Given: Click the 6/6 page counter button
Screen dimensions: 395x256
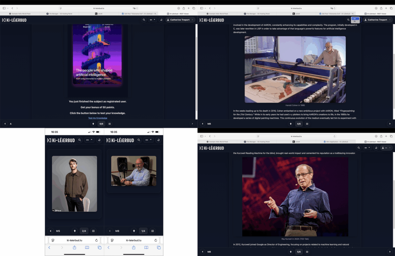Looking at the screenshot, I should click(x=101, y=124).
